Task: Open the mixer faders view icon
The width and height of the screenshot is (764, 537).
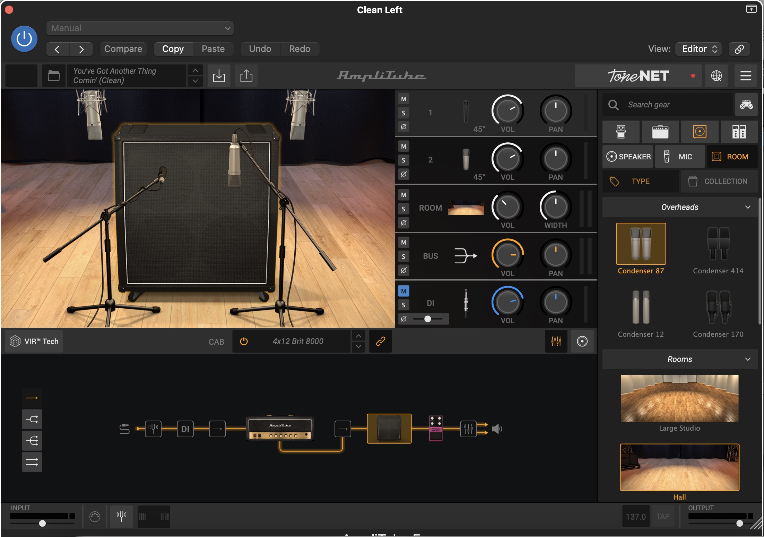Action: [556, 341]
